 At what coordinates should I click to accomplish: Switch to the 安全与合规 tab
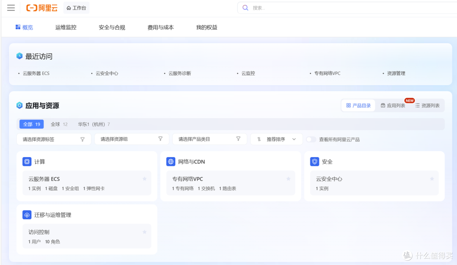[112, 28]
